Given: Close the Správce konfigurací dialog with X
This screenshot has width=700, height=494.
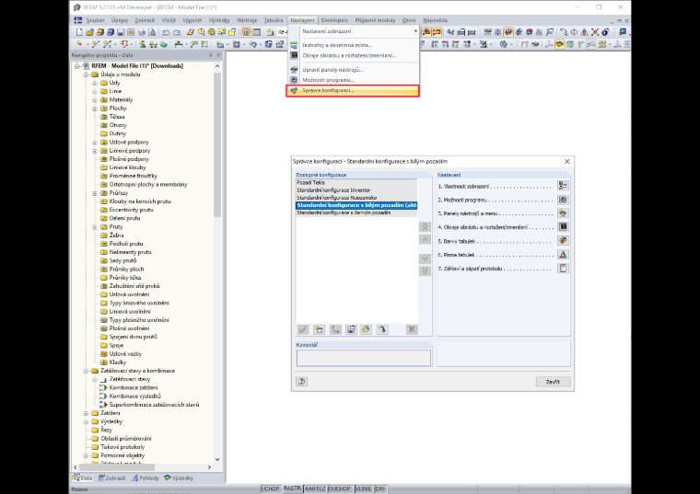Looking at the screenshot, I should coord(567,161).
